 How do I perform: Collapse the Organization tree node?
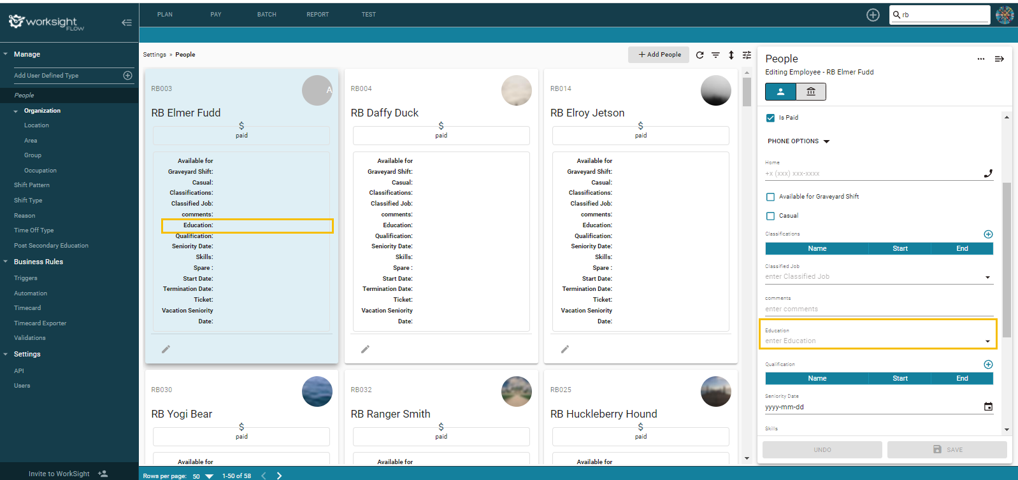[x=16, y=111]
